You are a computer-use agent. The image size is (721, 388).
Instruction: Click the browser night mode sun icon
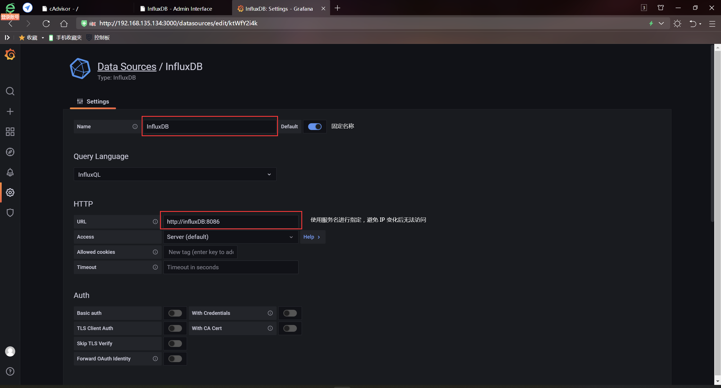point(677,24)
